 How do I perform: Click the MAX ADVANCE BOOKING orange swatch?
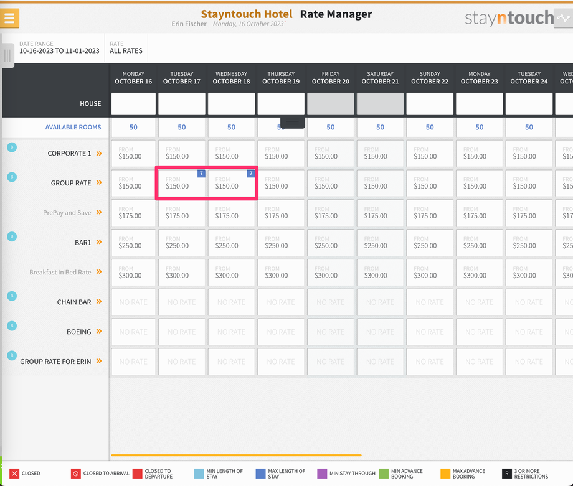tap(445, 474)
